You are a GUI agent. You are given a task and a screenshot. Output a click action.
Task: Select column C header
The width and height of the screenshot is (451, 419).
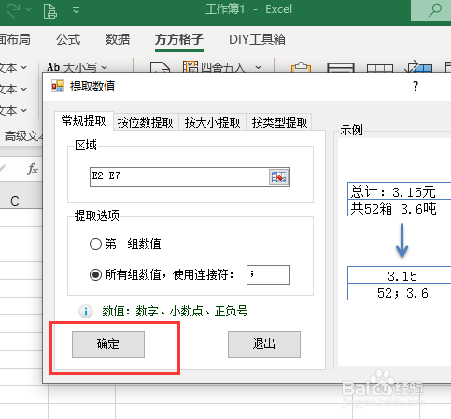(x=15, y=201)
